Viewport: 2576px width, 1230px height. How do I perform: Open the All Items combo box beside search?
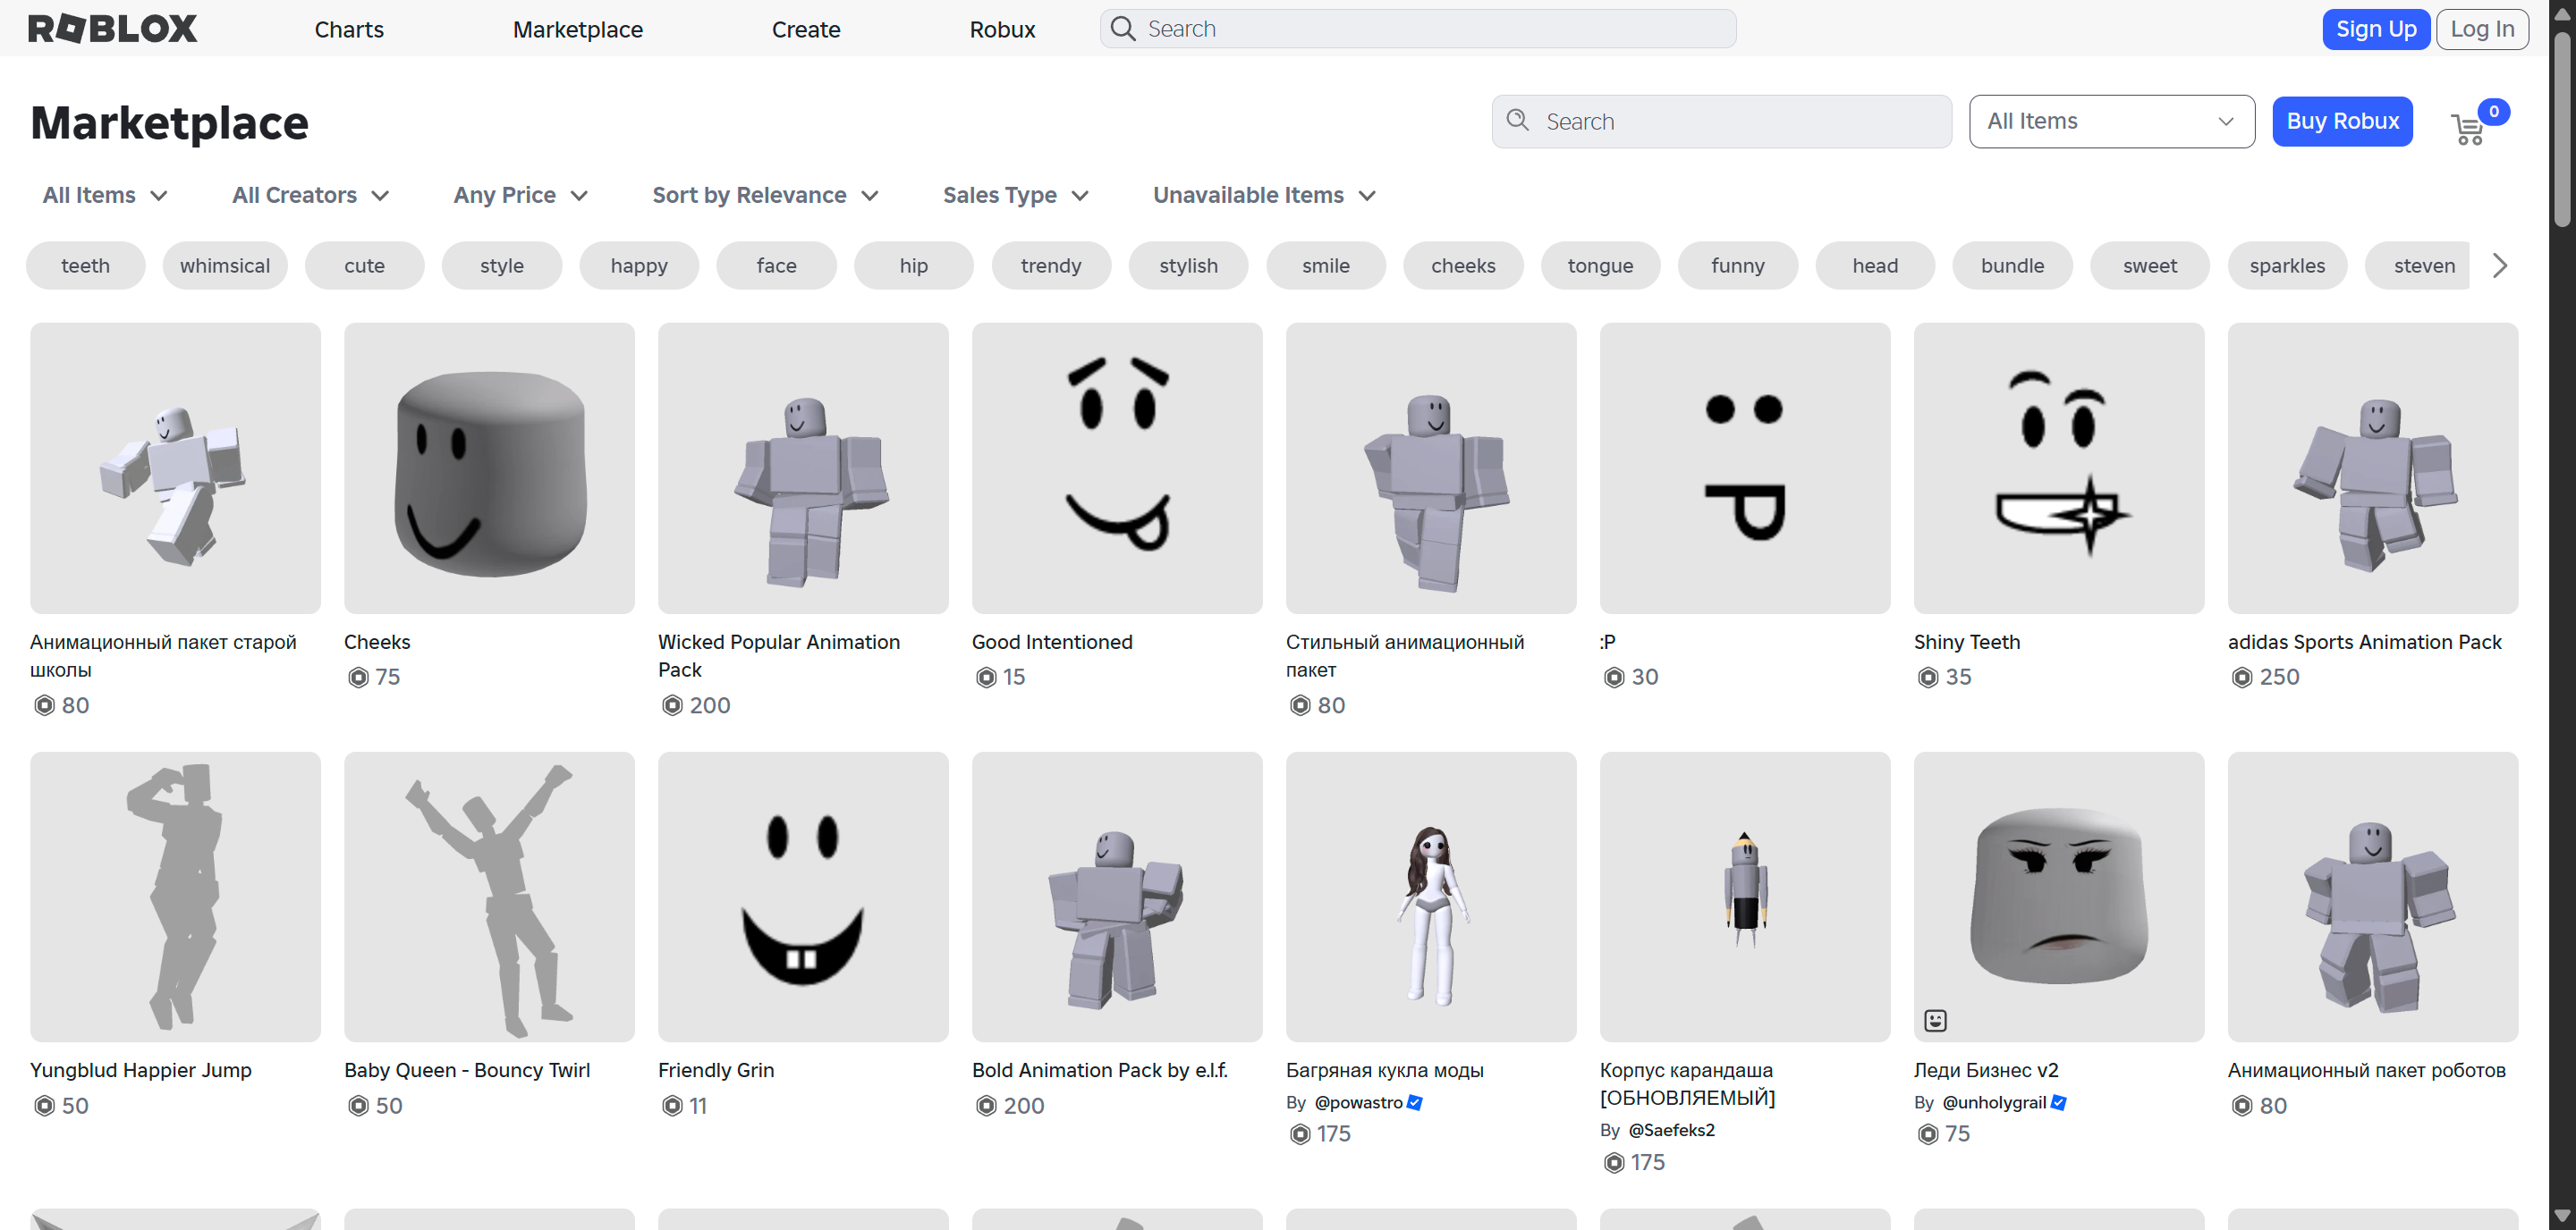point(2112,122)
